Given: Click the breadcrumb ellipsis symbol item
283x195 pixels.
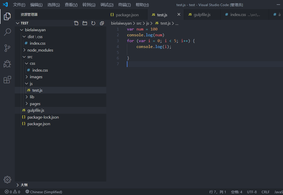Looking at the screenshot, I should click(x=177, y=23).
